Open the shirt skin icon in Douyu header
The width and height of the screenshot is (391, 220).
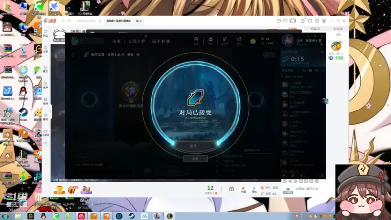tap(310, 21)
